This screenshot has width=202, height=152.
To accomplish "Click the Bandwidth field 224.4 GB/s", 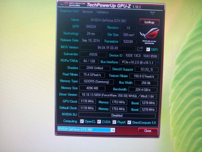I will (143, 90).
